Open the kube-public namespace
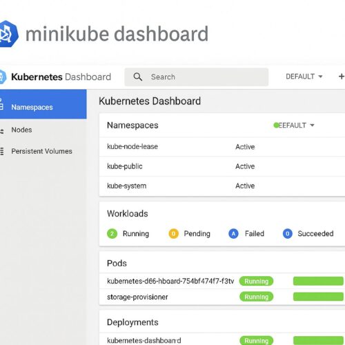 125,166
